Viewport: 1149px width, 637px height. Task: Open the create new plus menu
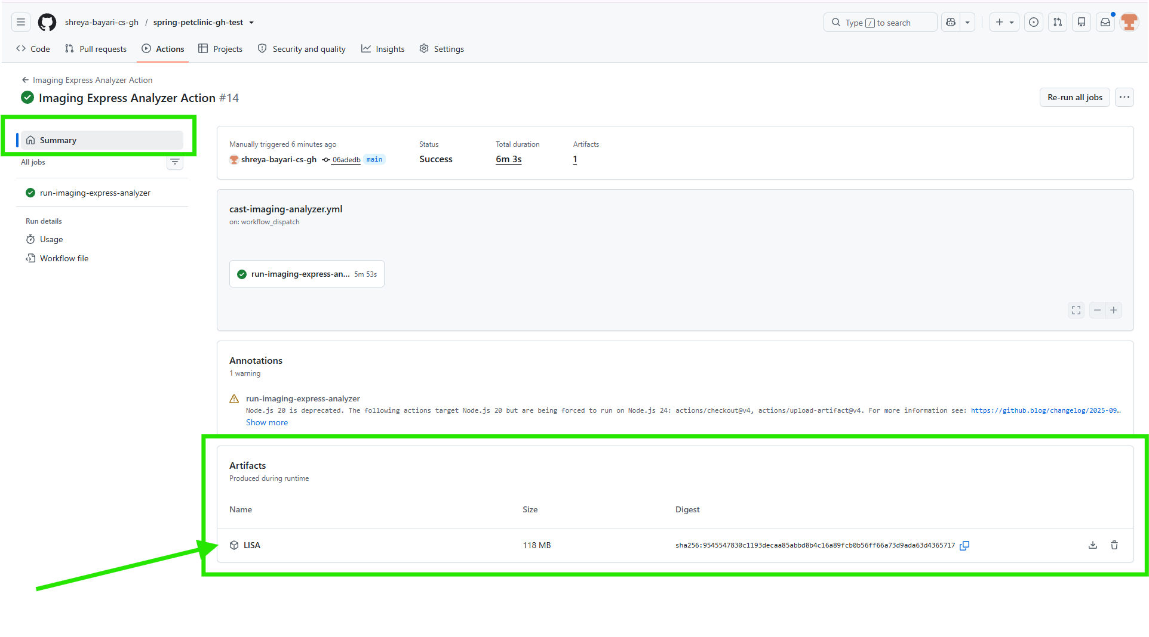pos(1004,23)
